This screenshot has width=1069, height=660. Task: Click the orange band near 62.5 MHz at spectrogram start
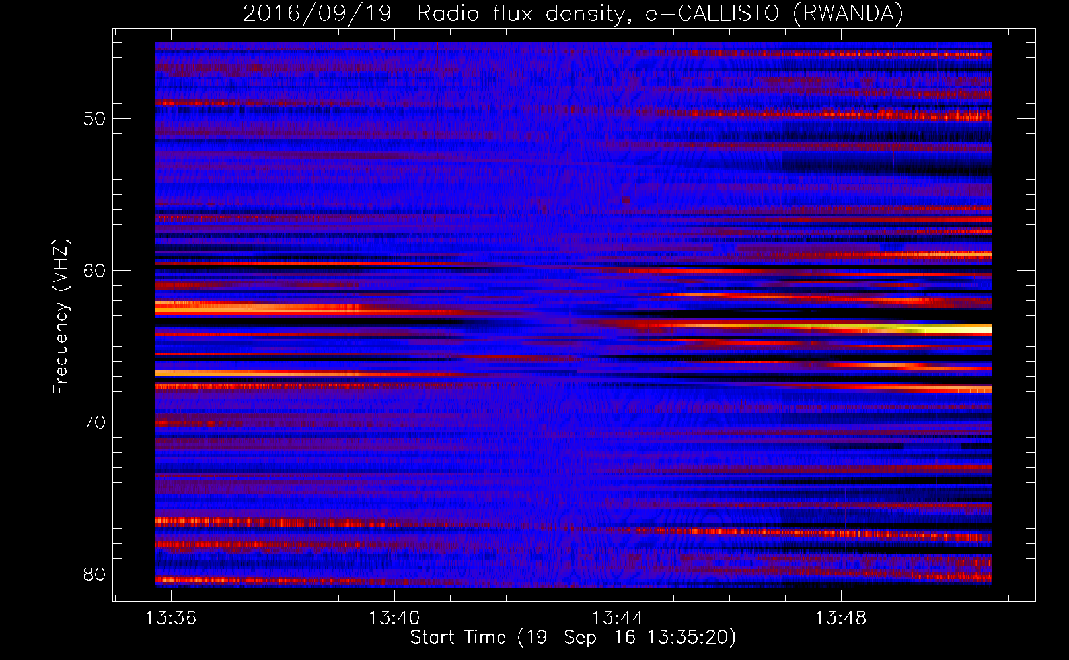click(x=258, y=308)
